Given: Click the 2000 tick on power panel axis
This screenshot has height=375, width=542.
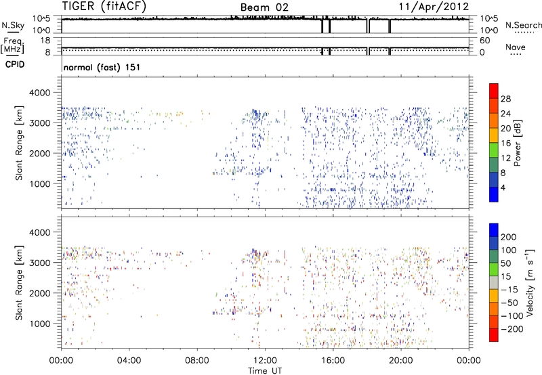Looking at the screenshot, I should pos(39,153).
